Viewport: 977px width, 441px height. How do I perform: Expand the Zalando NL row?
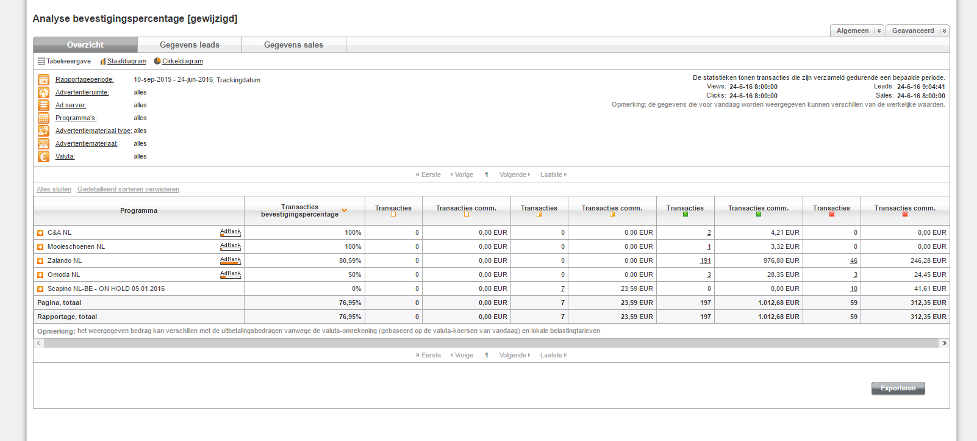pyautogui.click(x=40, y=261)
